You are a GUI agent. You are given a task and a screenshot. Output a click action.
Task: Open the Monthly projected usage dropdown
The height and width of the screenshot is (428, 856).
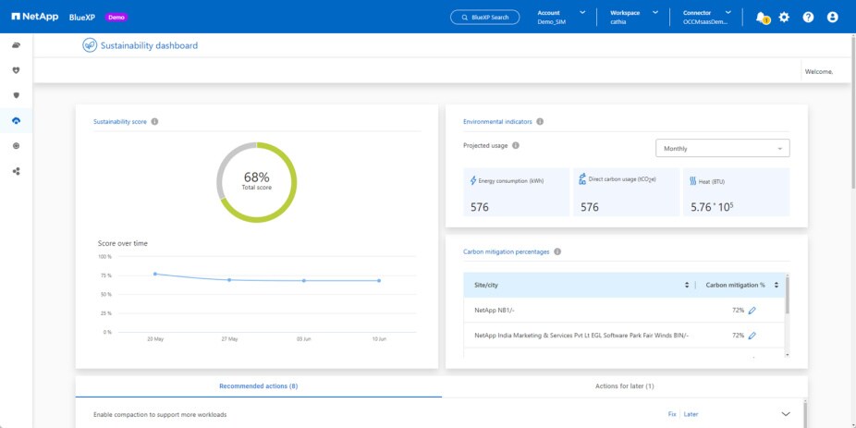click(x=722, y=148)
